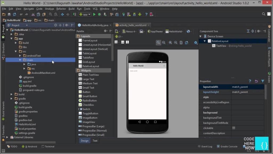Open the app run configuration dropdown
Screen dimensions: 273x154
[x=85, y=14]
